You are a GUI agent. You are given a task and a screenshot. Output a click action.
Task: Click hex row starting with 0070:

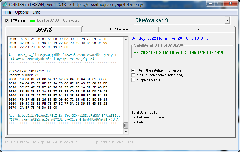[33, 108]
